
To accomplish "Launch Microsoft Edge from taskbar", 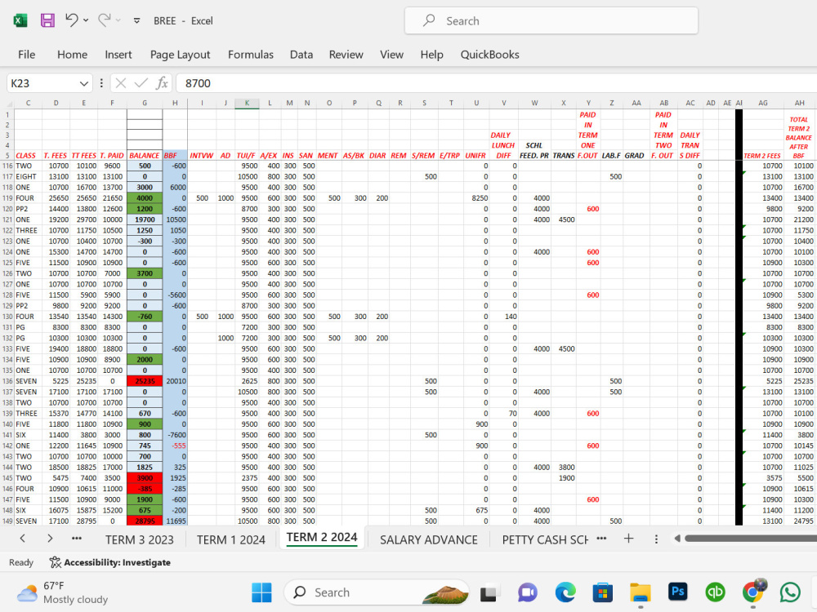I will pyautogui.click(x=565, y=592).
